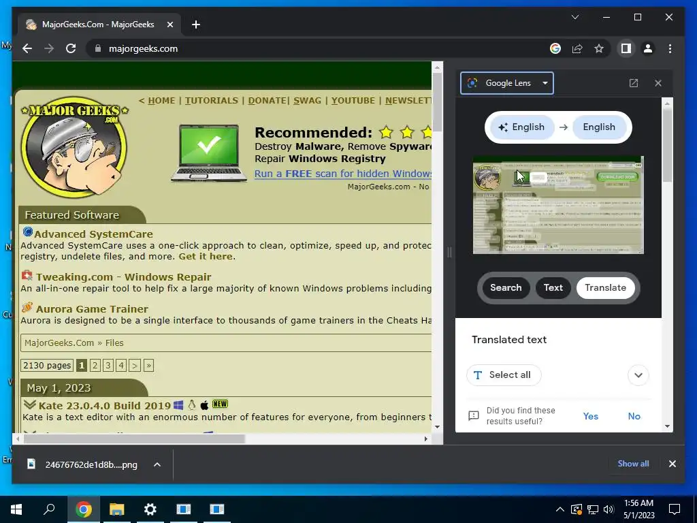Click the laptop checkmark ad image

[x=209, y=153]
